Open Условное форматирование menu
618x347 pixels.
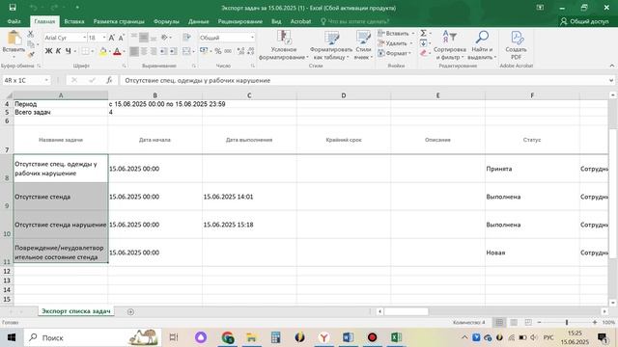coord(284,45)
